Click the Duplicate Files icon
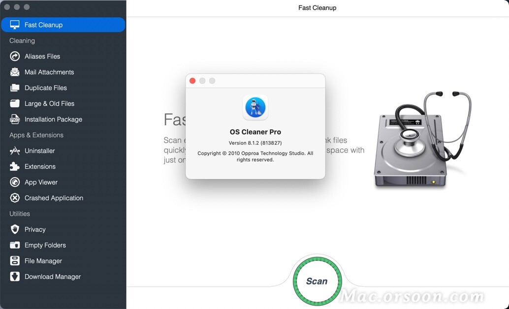Viewport: 509px width, 309px height. coord(15,88)
